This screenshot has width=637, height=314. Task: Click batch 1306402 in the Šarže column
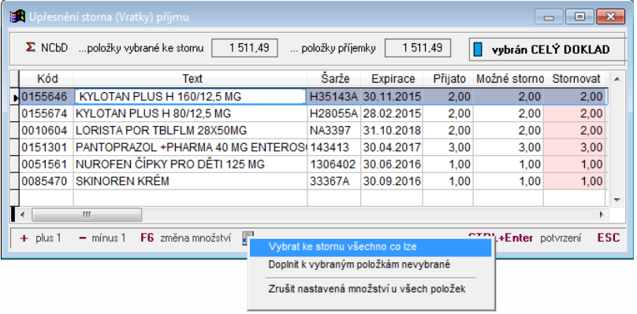pyautogui.click(x=334, y=164)
